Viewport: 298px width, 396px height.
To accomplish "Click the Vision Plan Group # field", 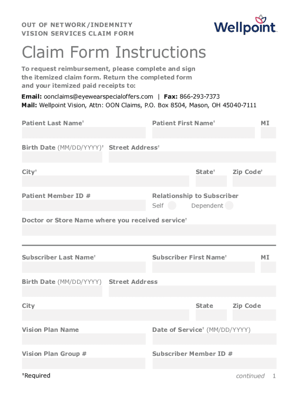I will pyautogui.click(x=84, y=363).
